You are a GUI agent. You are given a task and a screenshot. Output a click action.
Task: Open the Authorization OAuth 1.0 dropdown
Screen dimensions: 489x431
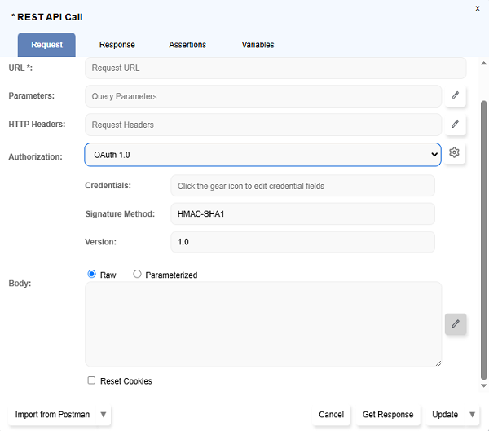(x=262, y=154)
